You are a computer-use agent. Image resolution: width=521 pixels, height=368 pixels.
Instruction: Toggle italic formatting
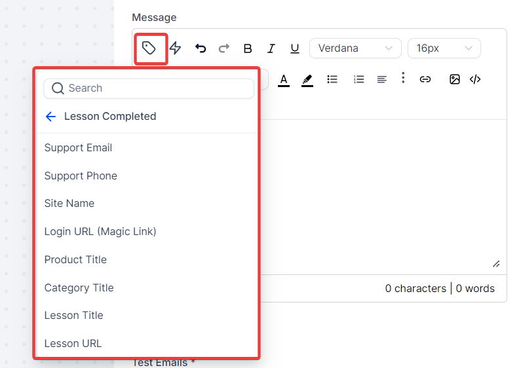point(271,48)
